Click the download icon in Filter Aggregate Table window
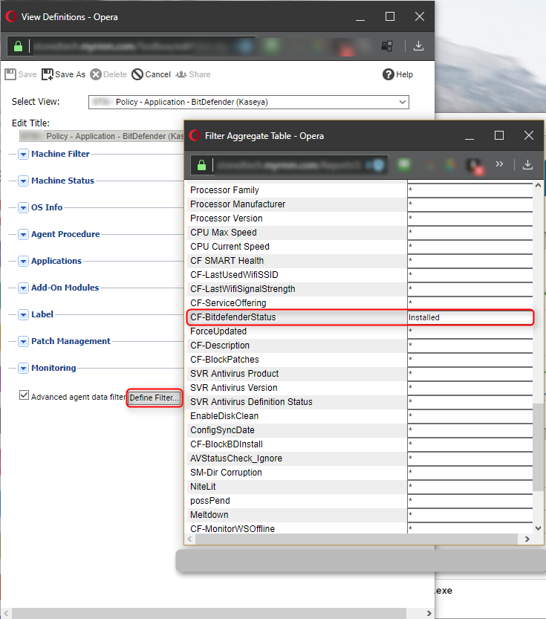Viewport: 546px width, 619px height. (527, 164)
